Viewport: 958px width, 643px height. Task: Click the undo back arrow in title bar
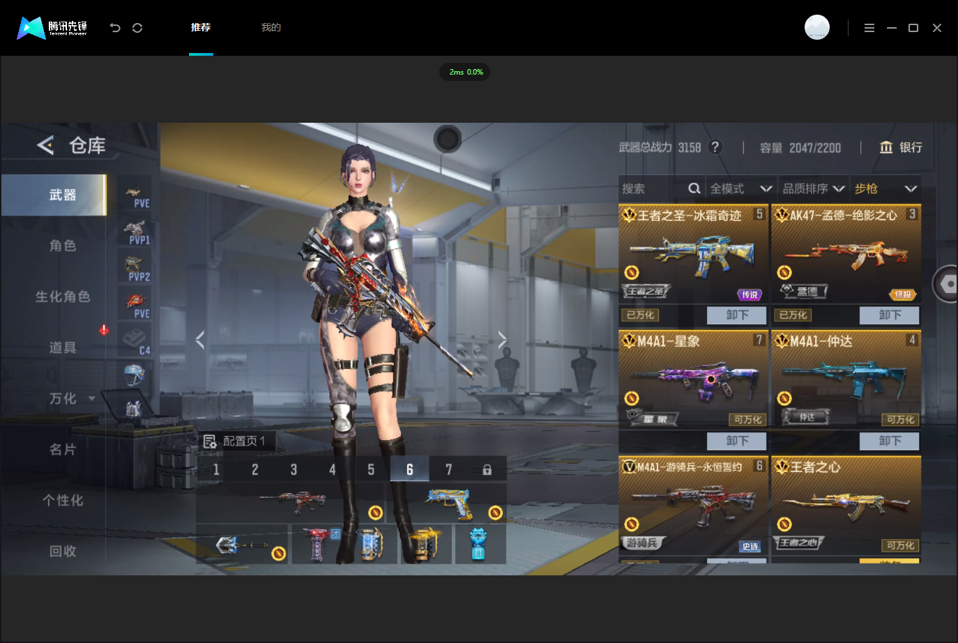[115, 28]
